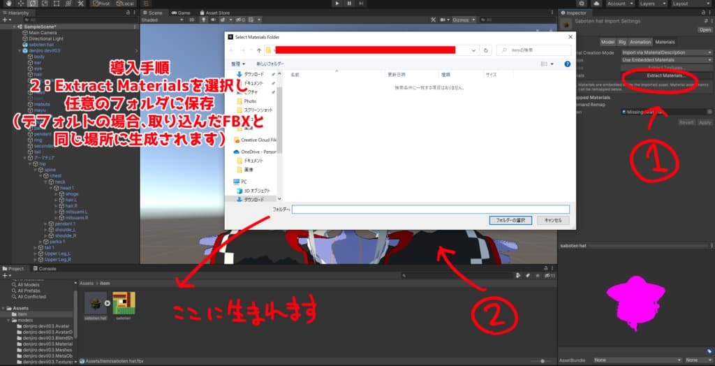The height and width of the screenshot is (366, 715).
Task: Open the Gizmos dropdown
Action: (464, 20)
